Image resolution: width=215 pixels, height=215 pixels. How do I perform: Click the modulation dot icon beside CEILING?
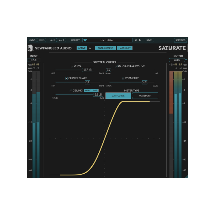click(x=70, y=91)
